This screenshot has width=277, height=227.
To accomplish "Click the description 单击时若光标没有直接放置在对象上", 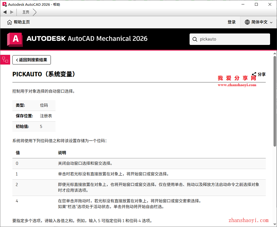I will [x=113, y=174].
